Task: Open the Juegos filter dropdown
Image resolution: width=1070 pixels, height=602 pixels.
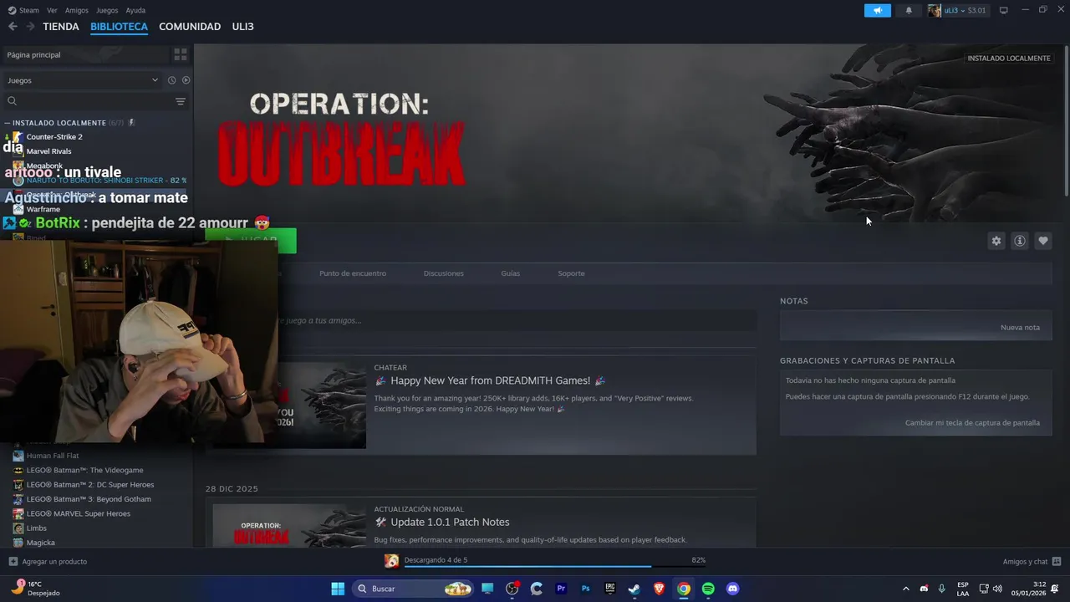Action: 82,80
